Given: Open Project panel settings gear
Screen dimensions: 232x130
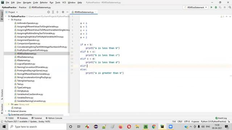Looking at the screenshot, I should 63,12.
